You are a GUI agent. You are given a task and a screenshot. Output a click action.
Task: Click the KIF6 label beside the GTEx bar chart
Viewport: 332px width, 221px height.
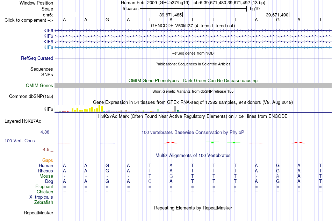coord(48,109)
